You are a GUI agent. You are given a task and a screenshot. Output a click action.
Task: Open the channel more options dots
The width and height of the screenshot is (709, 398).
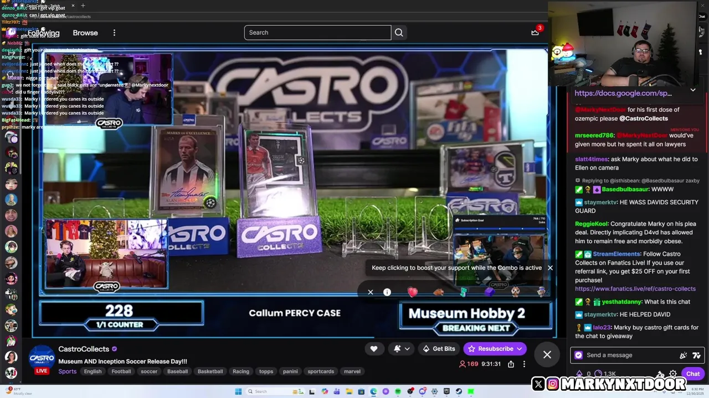[x=524, y=364]
